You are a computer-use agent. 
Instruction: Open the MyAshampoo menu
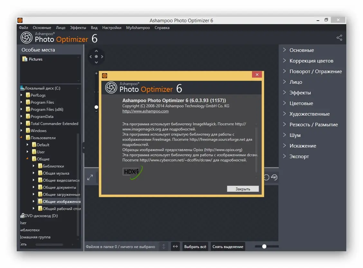click(138, 28)
